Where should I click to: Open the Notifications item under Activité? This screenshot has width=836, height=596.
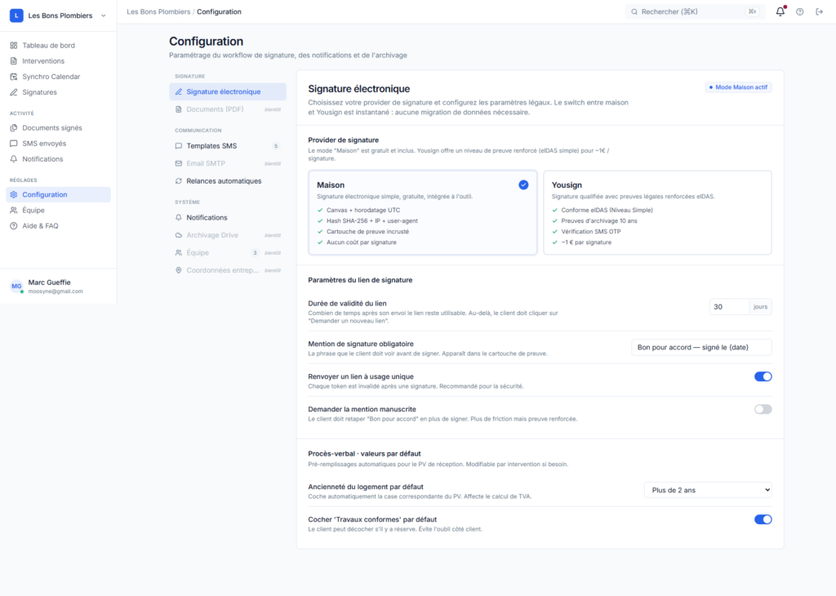[58, 159]
